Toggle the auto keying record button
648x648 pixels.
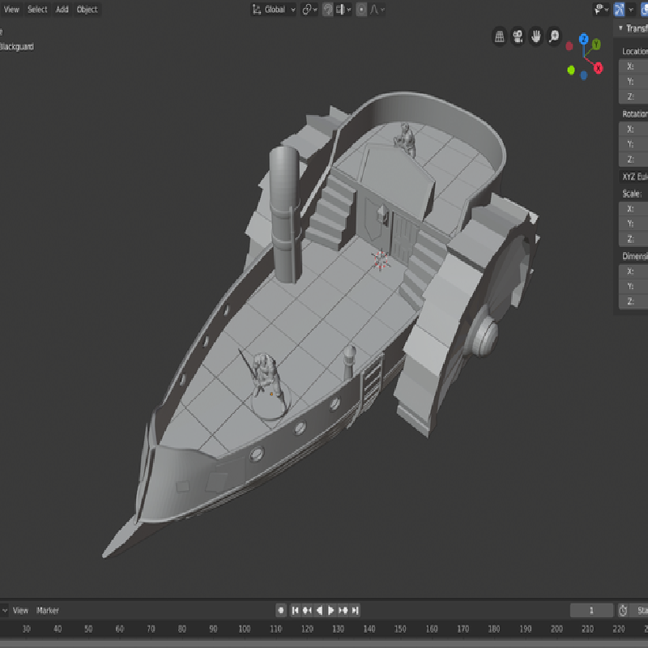pyautogui.click(x=281, y=610)
